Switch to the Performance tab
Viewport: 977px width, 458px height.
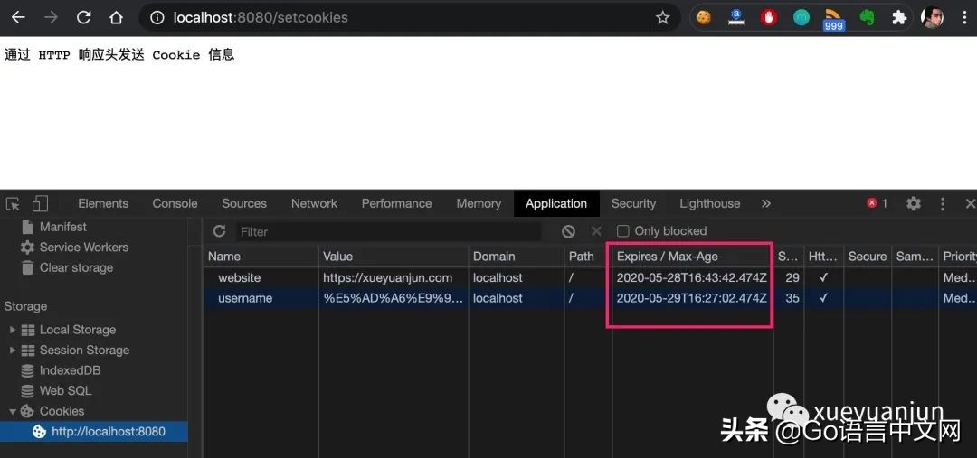click(396, 203)
